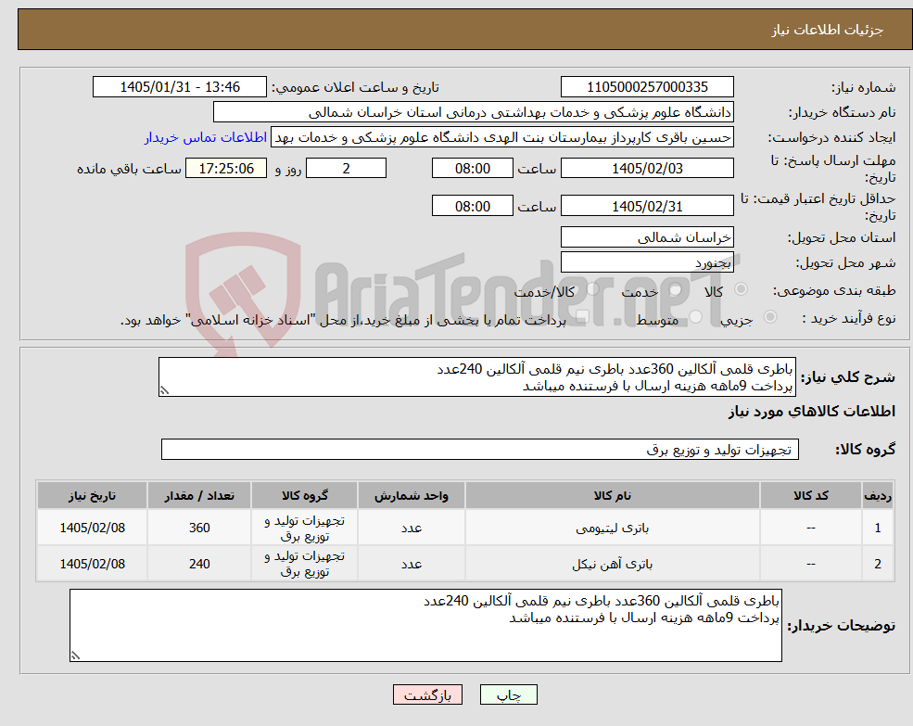Click the quantity cell 240
Viewport: 913px width, 726px height.
point(199,564)
